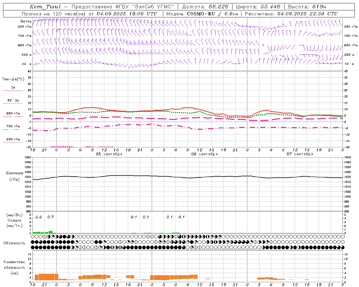Click the 985 tick on right pressure axis
The image size is (359, 287).
[347, 211]
